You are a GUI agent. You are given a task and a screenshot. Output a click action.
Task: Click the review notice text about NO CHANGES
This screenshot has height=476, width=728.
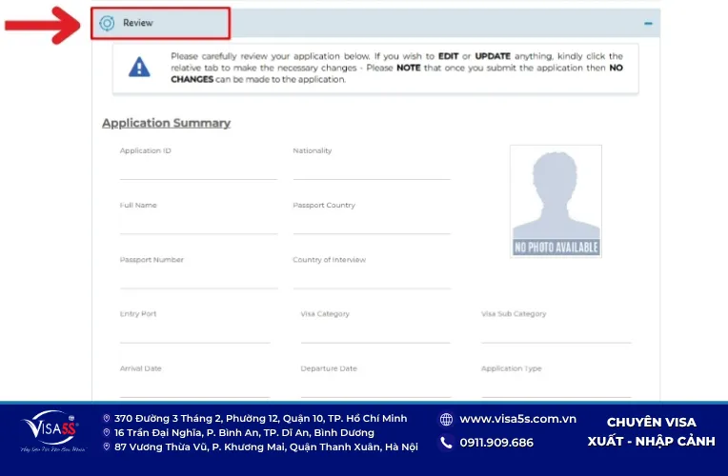(396, 68)
